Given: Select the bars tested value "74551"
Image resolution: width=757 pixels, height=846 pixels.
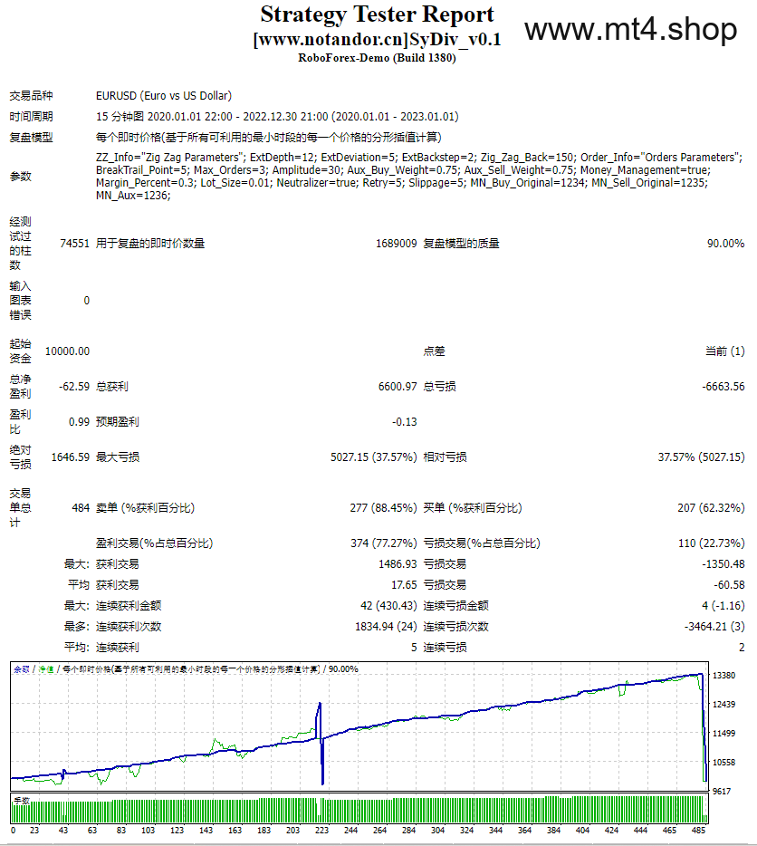Looking at the screenshot, I should click(74, 244).
